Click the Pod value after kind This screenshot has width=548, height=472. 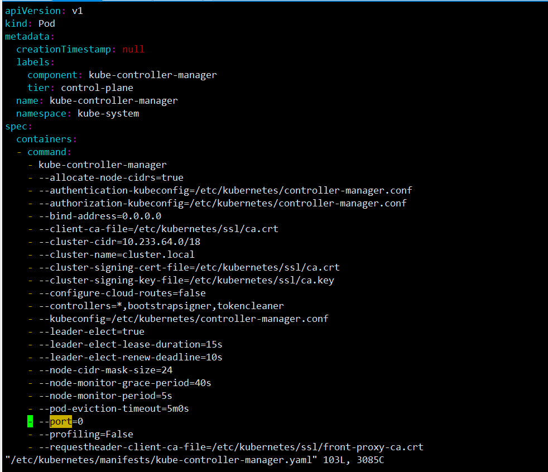coord(46,23)
